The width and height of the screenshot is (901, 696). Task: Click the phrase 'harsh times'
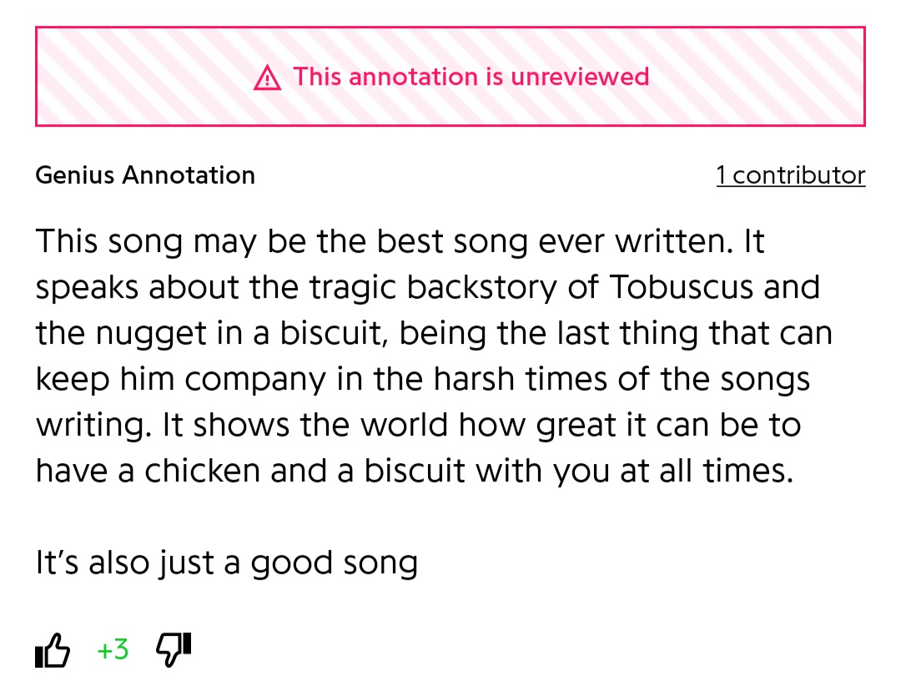pyautogui.click(x=520, y=379)
